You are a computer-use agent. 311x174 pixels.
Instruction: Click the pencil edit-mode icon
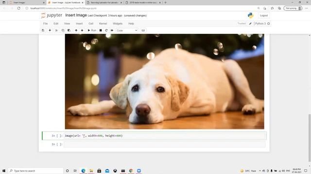coord(250,24)
